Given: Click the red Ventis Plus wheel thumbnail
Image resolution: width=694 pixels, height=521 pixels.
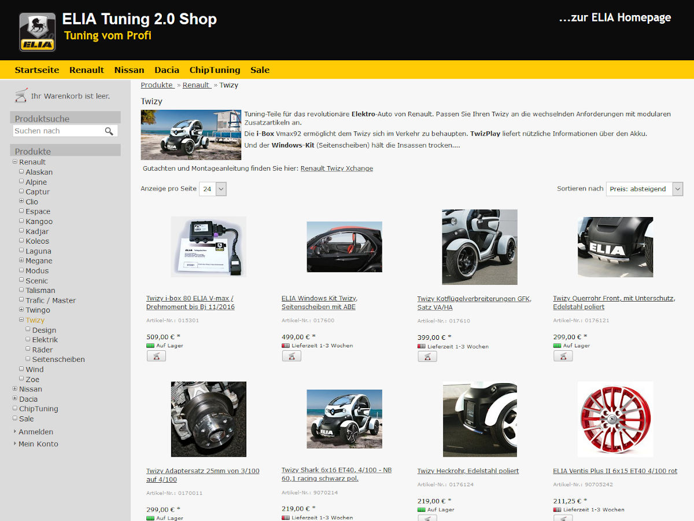Looking at the screenshot, I should [x=615, y=419].
